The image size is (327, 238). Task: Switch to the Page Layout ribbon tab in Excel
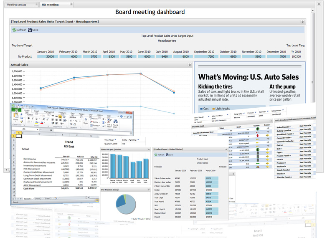point(49,112)
